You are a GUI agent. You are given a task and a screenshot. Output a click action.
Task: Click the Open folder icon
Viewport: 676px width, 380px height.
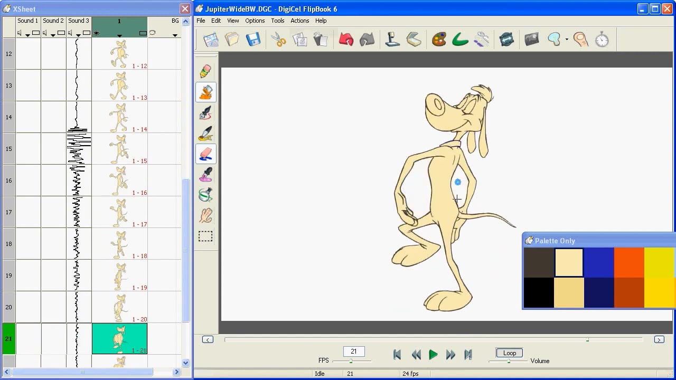[x=232, y=40]
